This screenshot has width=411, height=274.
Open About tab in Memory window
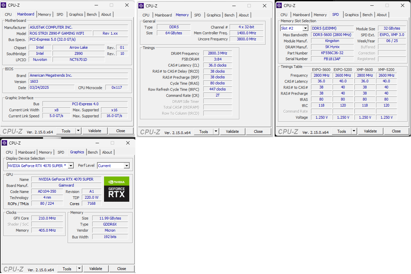[244, 15]
